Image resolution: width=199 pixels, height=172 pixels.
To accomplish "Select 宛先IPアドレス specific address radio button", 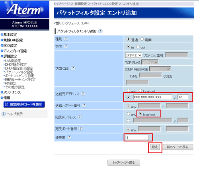I will (x=128, y=121).
